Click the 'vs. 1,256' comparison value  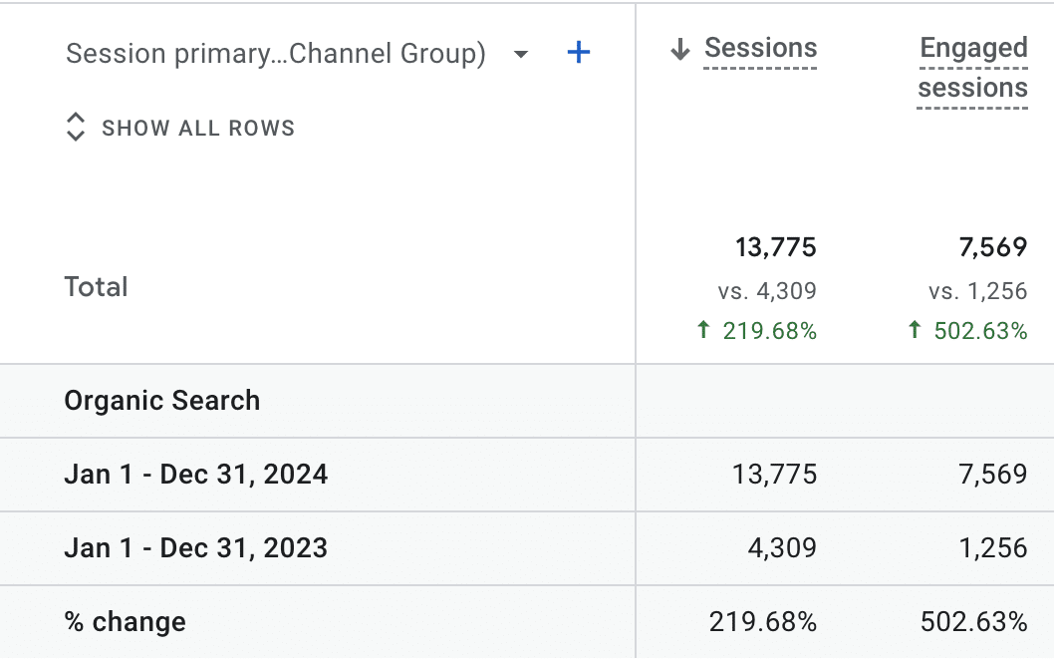tap(977, 291)
